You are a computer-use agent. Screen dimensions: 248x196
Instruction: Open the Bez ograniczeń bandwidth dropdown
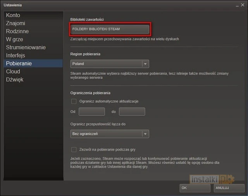(110, 134)
